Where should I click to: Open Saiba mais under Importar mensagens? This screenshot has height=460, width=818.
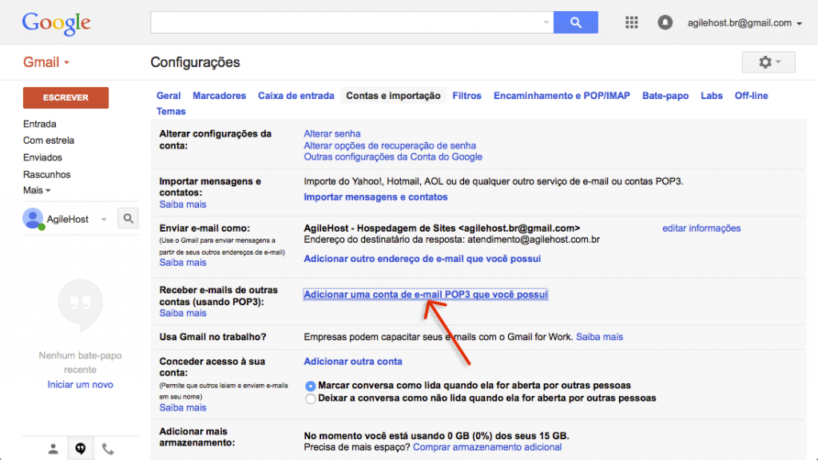(x=183, y=204)
